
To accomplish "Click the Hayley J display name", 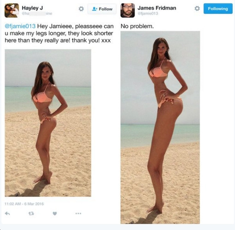I will [32, 8].
